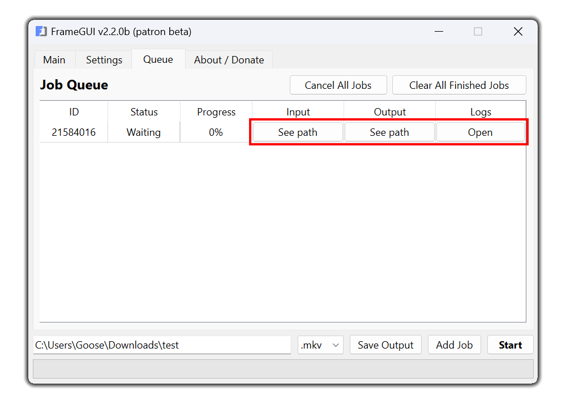See path of the job's output

[x=389, y=132]
